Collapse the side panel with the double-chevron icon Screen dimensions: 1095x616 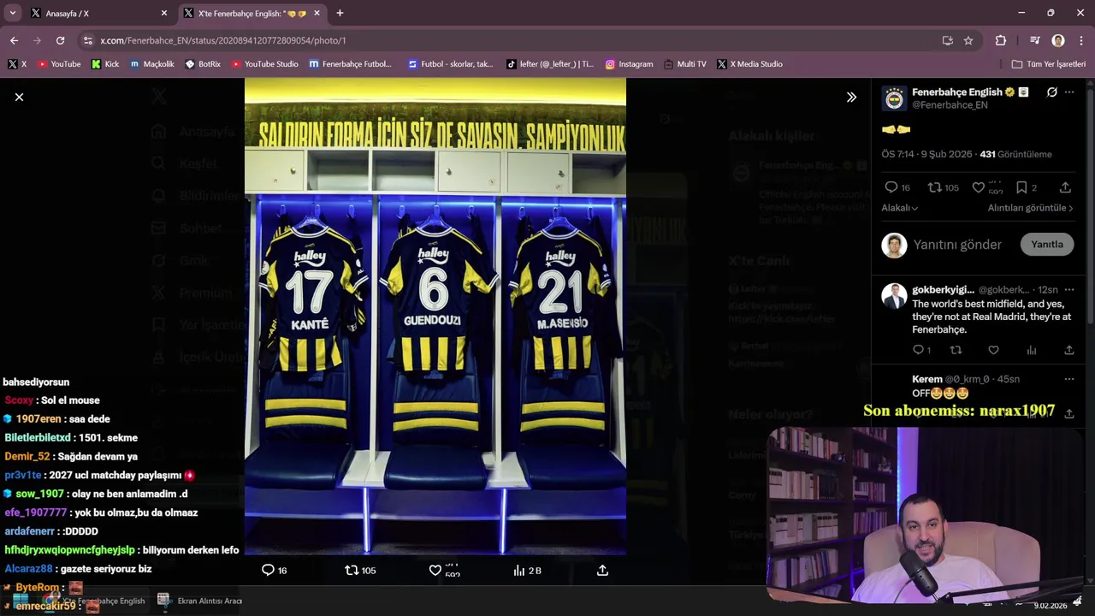[851, 98]
